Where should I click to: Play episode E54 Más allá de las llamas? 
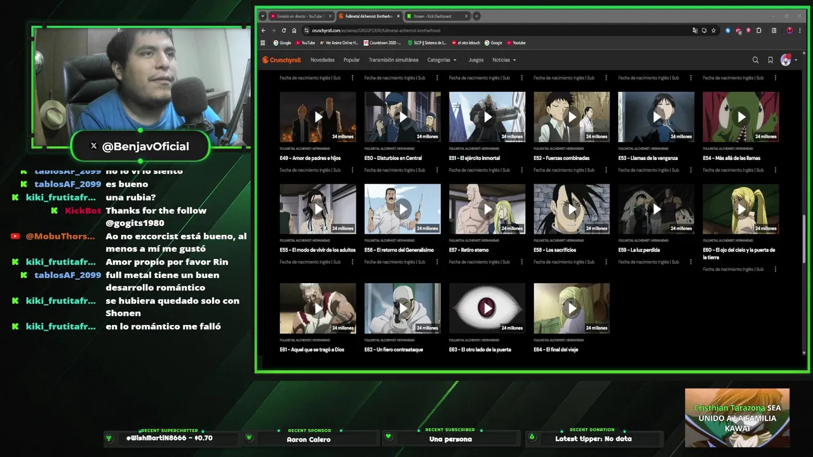coord(741,117)
